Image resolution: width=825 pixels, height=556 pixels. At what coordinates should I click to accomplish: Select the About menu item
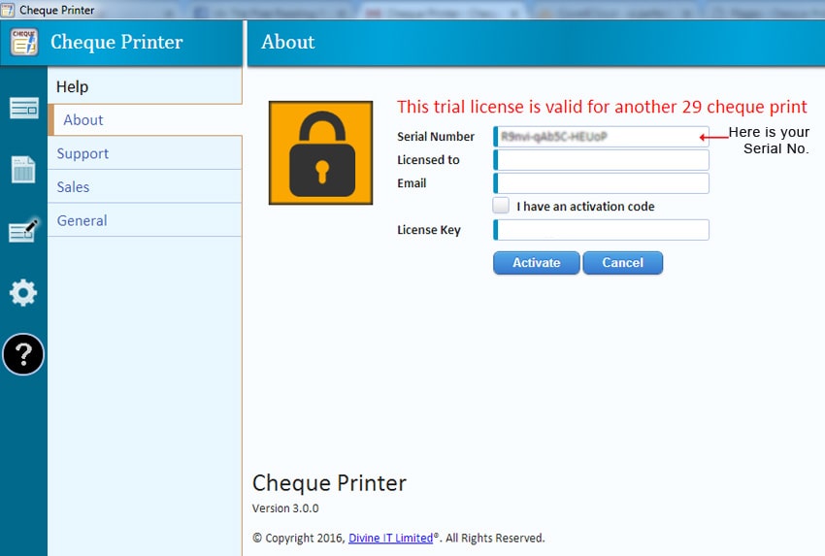point(83,120)
